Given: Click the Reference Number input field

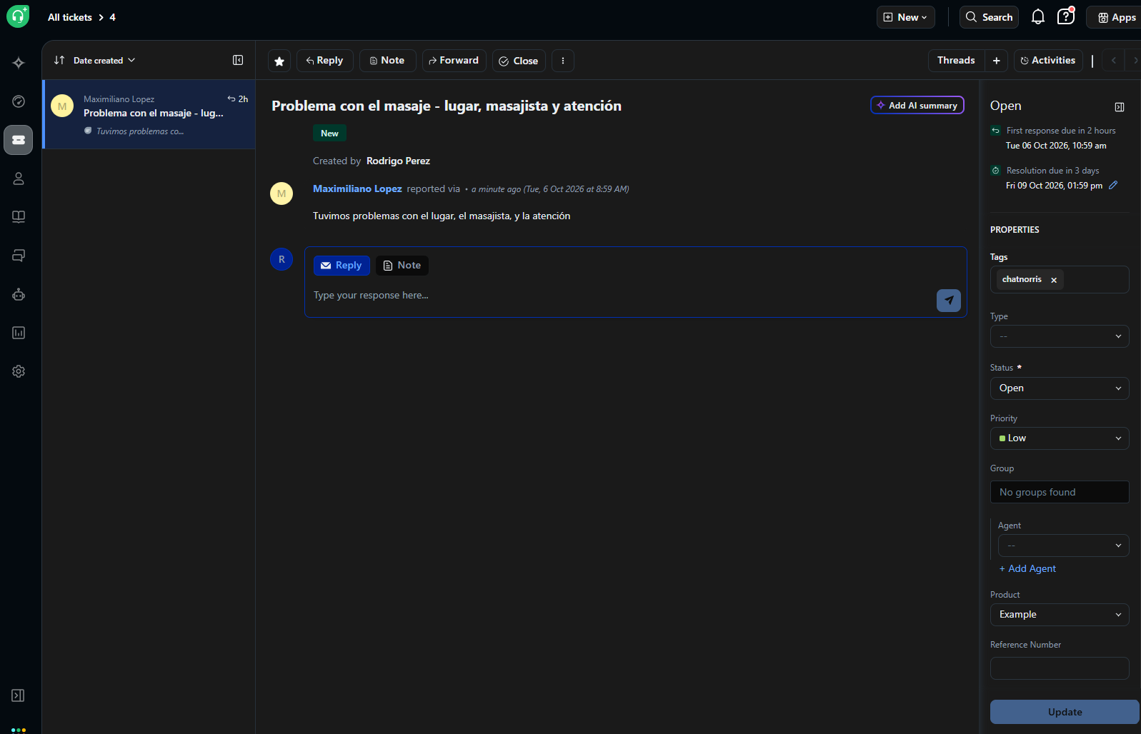Looking at the screenshot, I should (x=1060, y=668).
